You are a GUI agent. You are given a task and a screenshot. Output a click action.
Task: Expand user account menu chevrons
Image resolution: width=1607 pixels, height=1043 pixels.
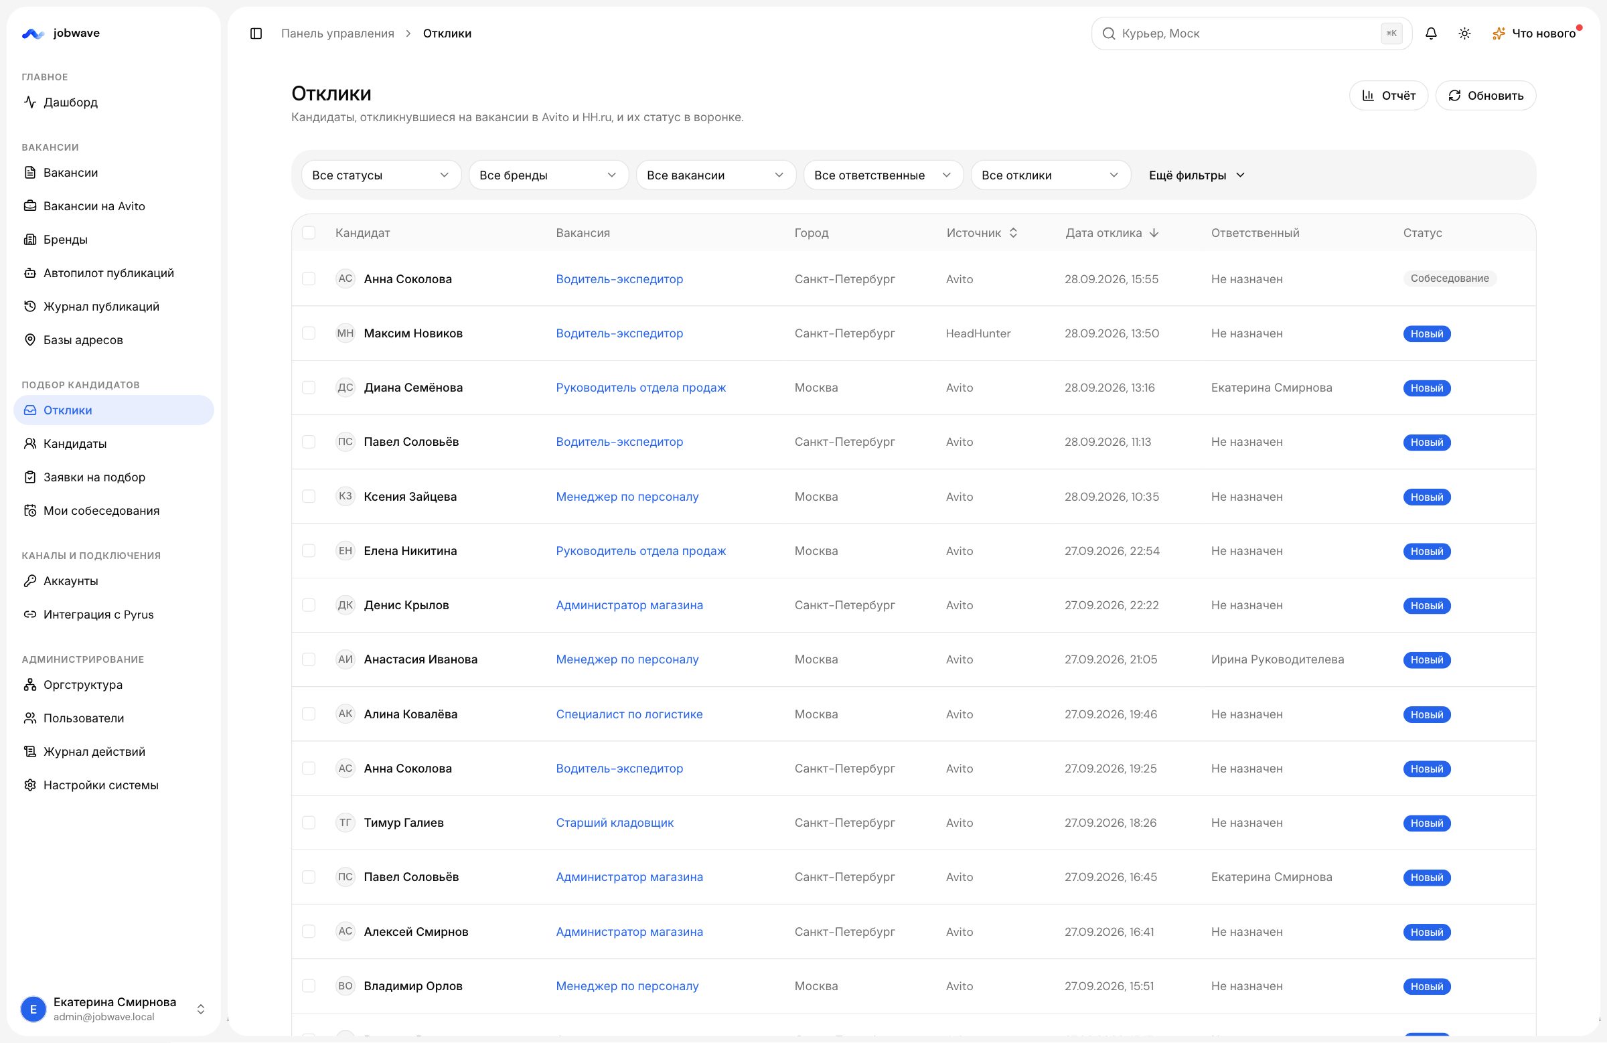coord(200,1010)
